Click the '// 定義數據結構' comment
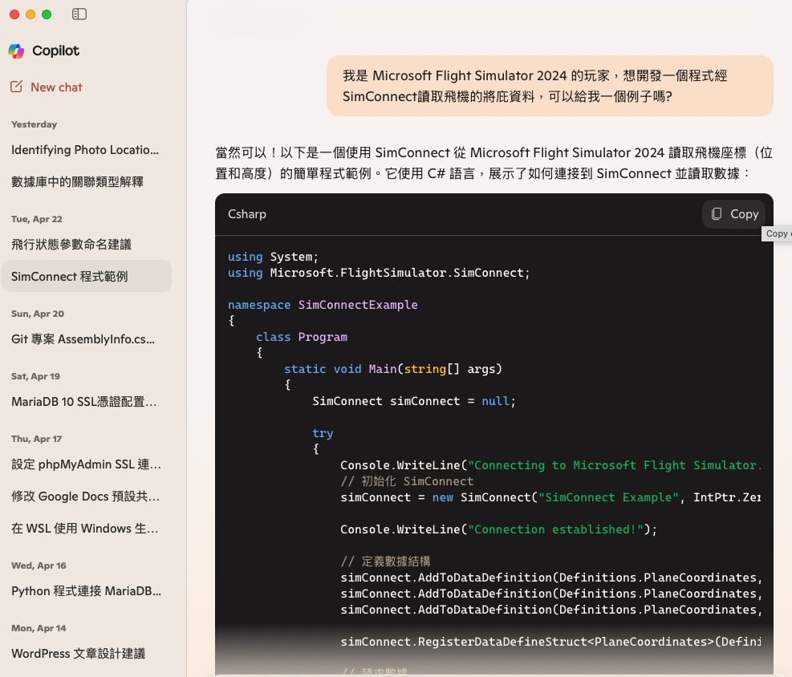Image resolution: width=792 pixels, height=677 pixels. pos(385,561)
